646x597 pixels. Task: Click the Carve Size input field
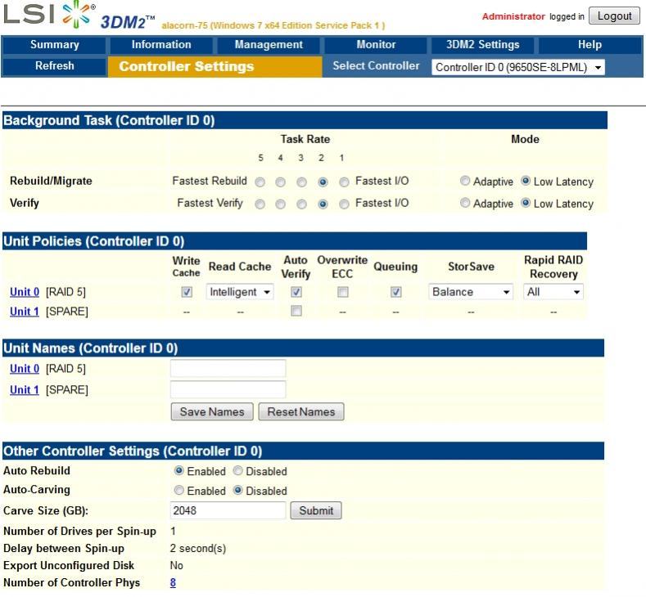pyautogui.click(x=228, y=510)
